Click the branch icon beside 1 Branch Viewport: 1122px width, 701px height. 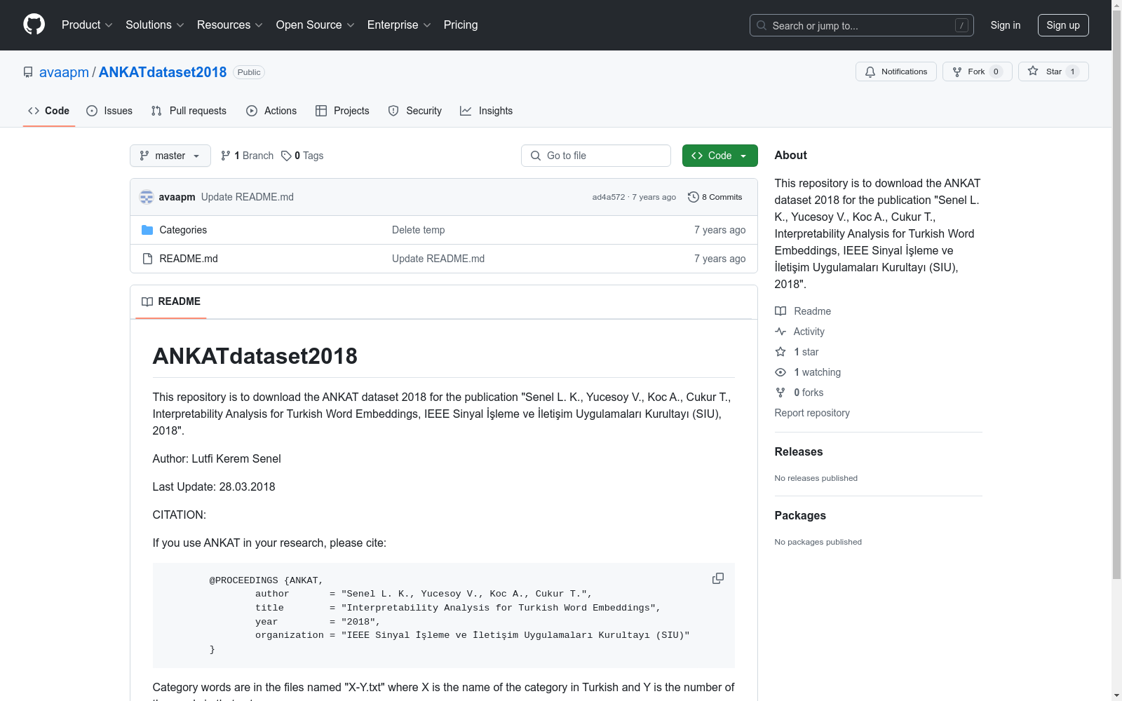[x=226, y=156]
